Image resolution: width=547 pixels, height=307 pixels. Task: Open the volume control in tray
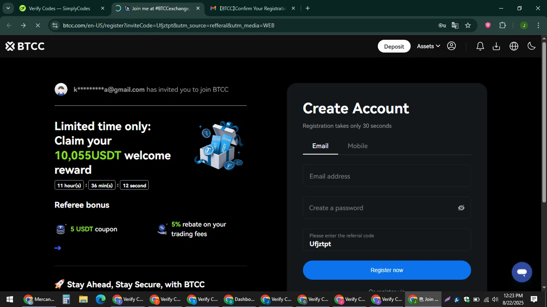495,299
